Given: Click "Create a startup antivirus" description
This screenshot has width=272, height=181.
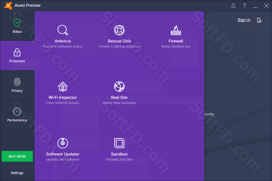Looking at the screenshot, I should 119,46.
